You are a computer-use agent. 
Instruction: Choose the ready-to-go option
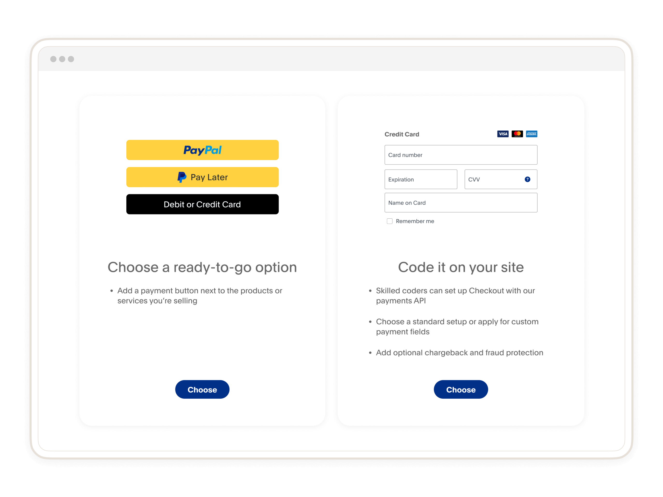pos(203,389)
